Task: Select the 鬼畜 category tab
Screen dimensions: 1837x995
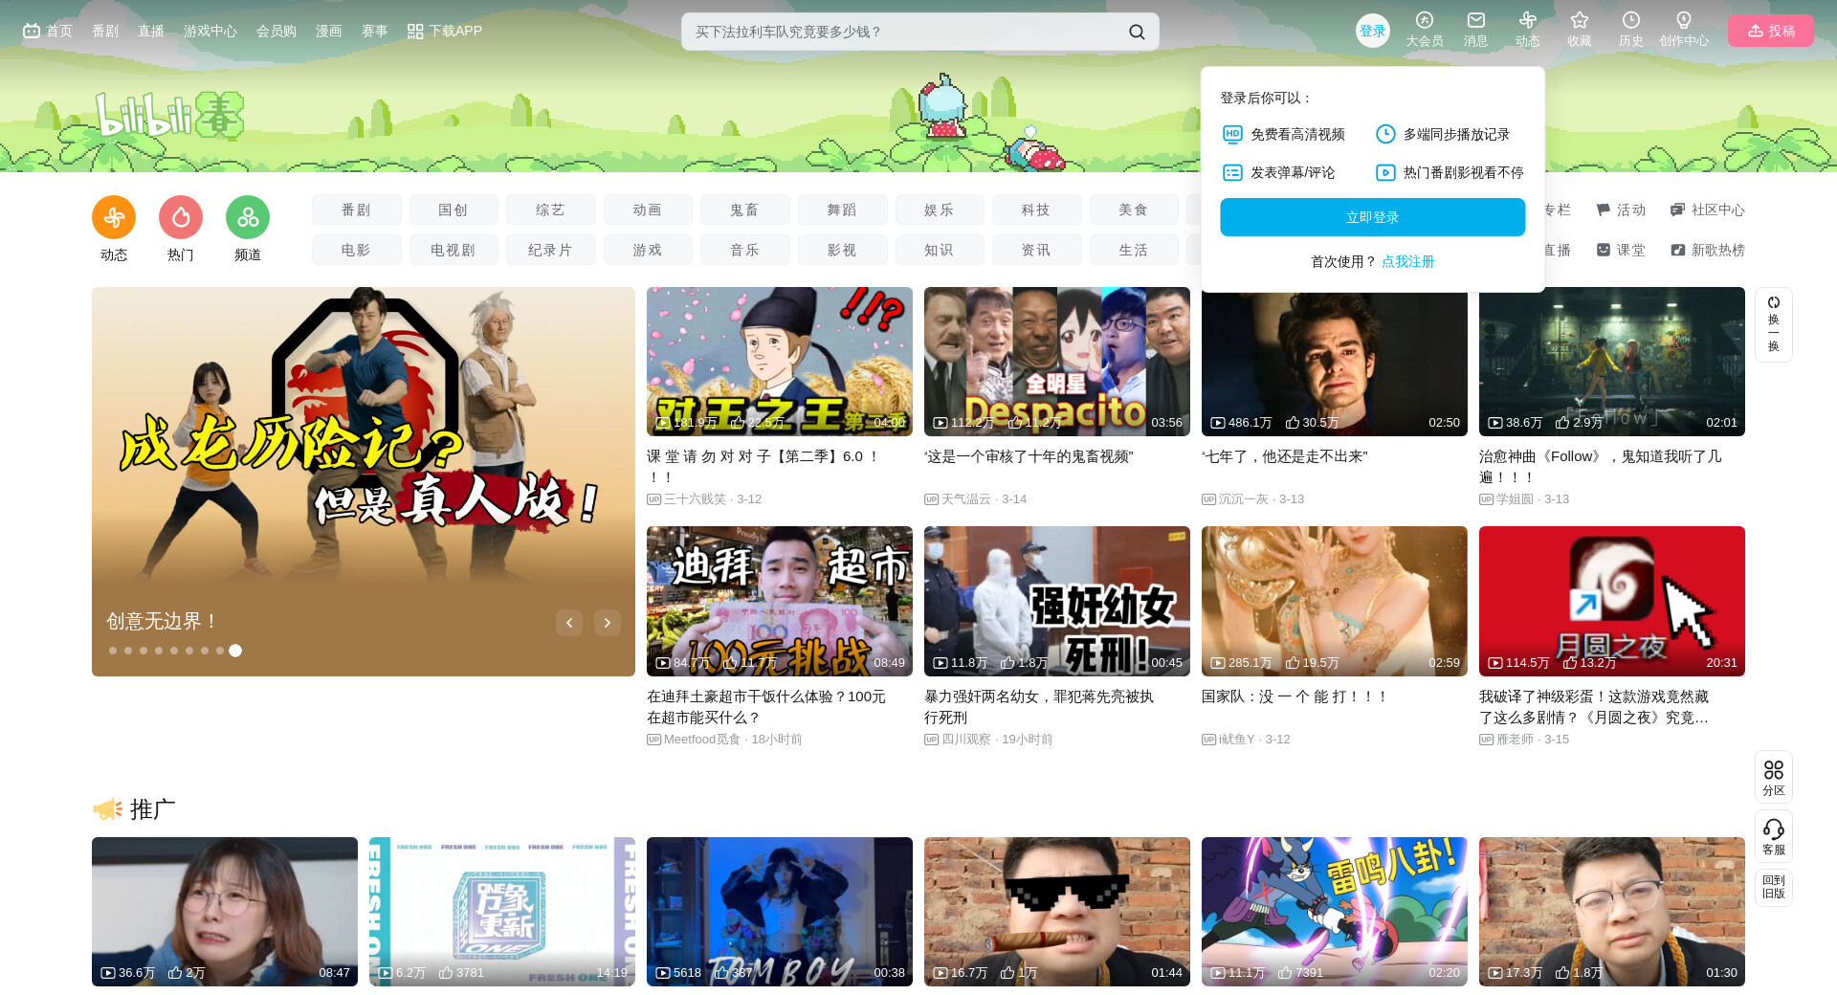Action: tap(744, 210)
